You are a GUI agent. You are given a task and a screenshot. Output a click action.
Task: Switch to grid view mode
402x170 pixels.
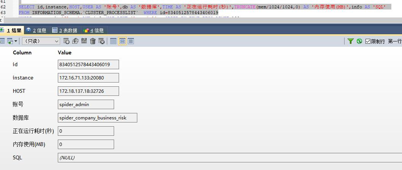[x=113, y=41]
